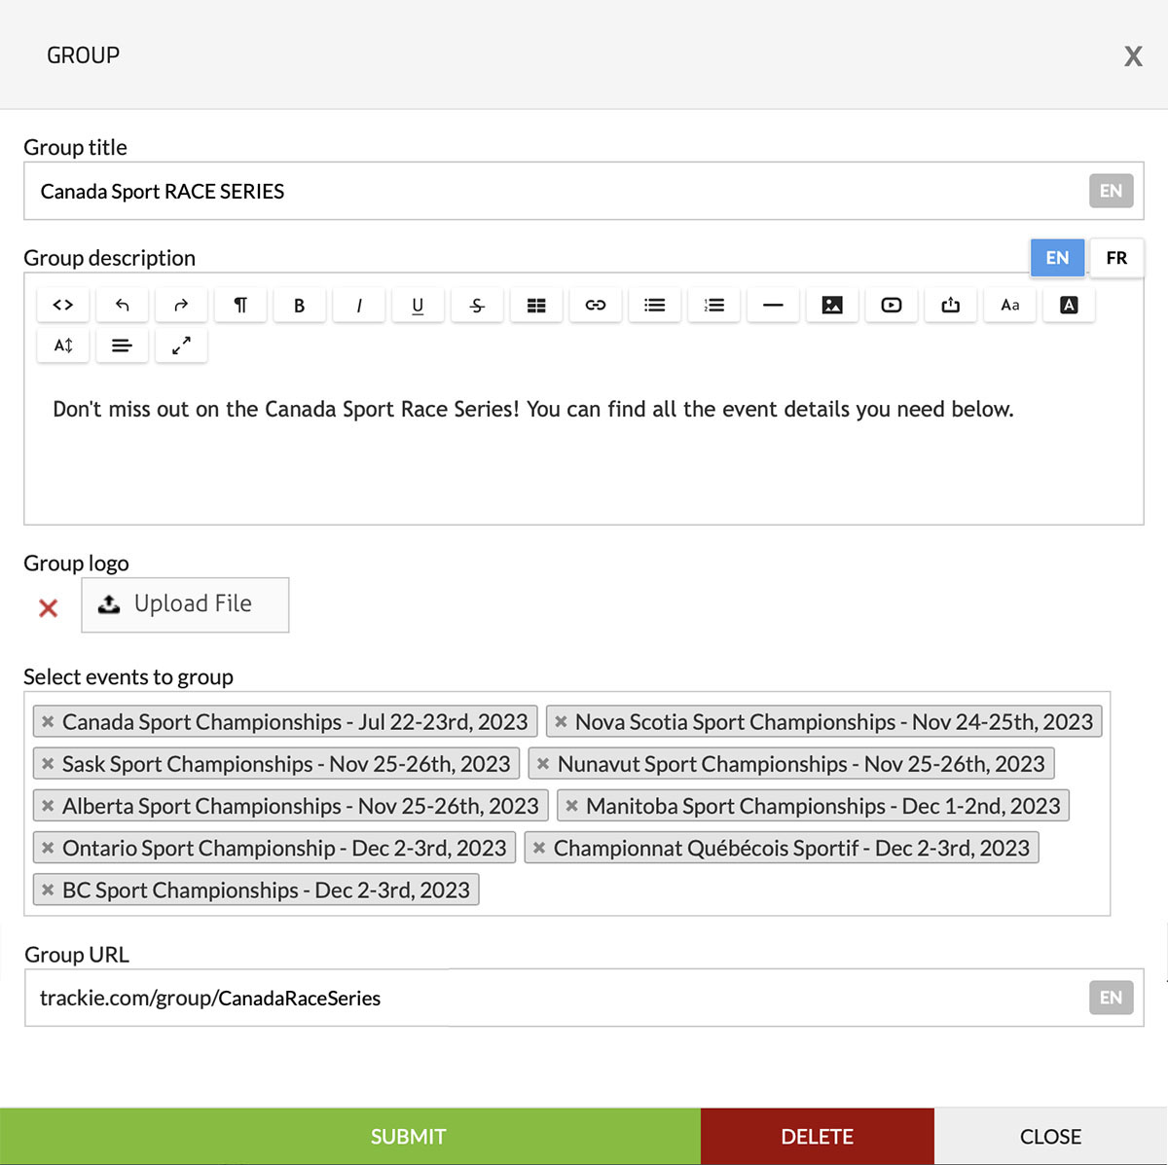
Task: Remove Nova Scotia Sport Championships from group
Action: pyautogui.click(x=561, y=722)
